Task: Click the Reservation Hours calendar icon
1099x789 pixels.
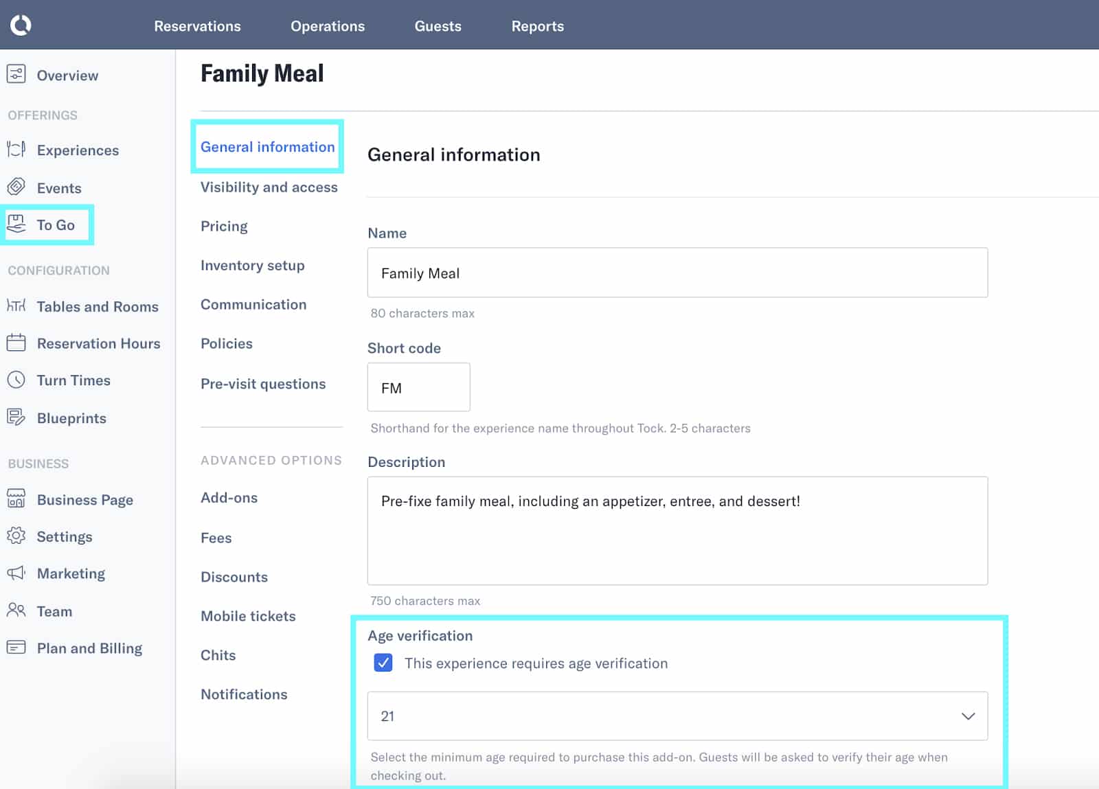Action: [16, 343]
